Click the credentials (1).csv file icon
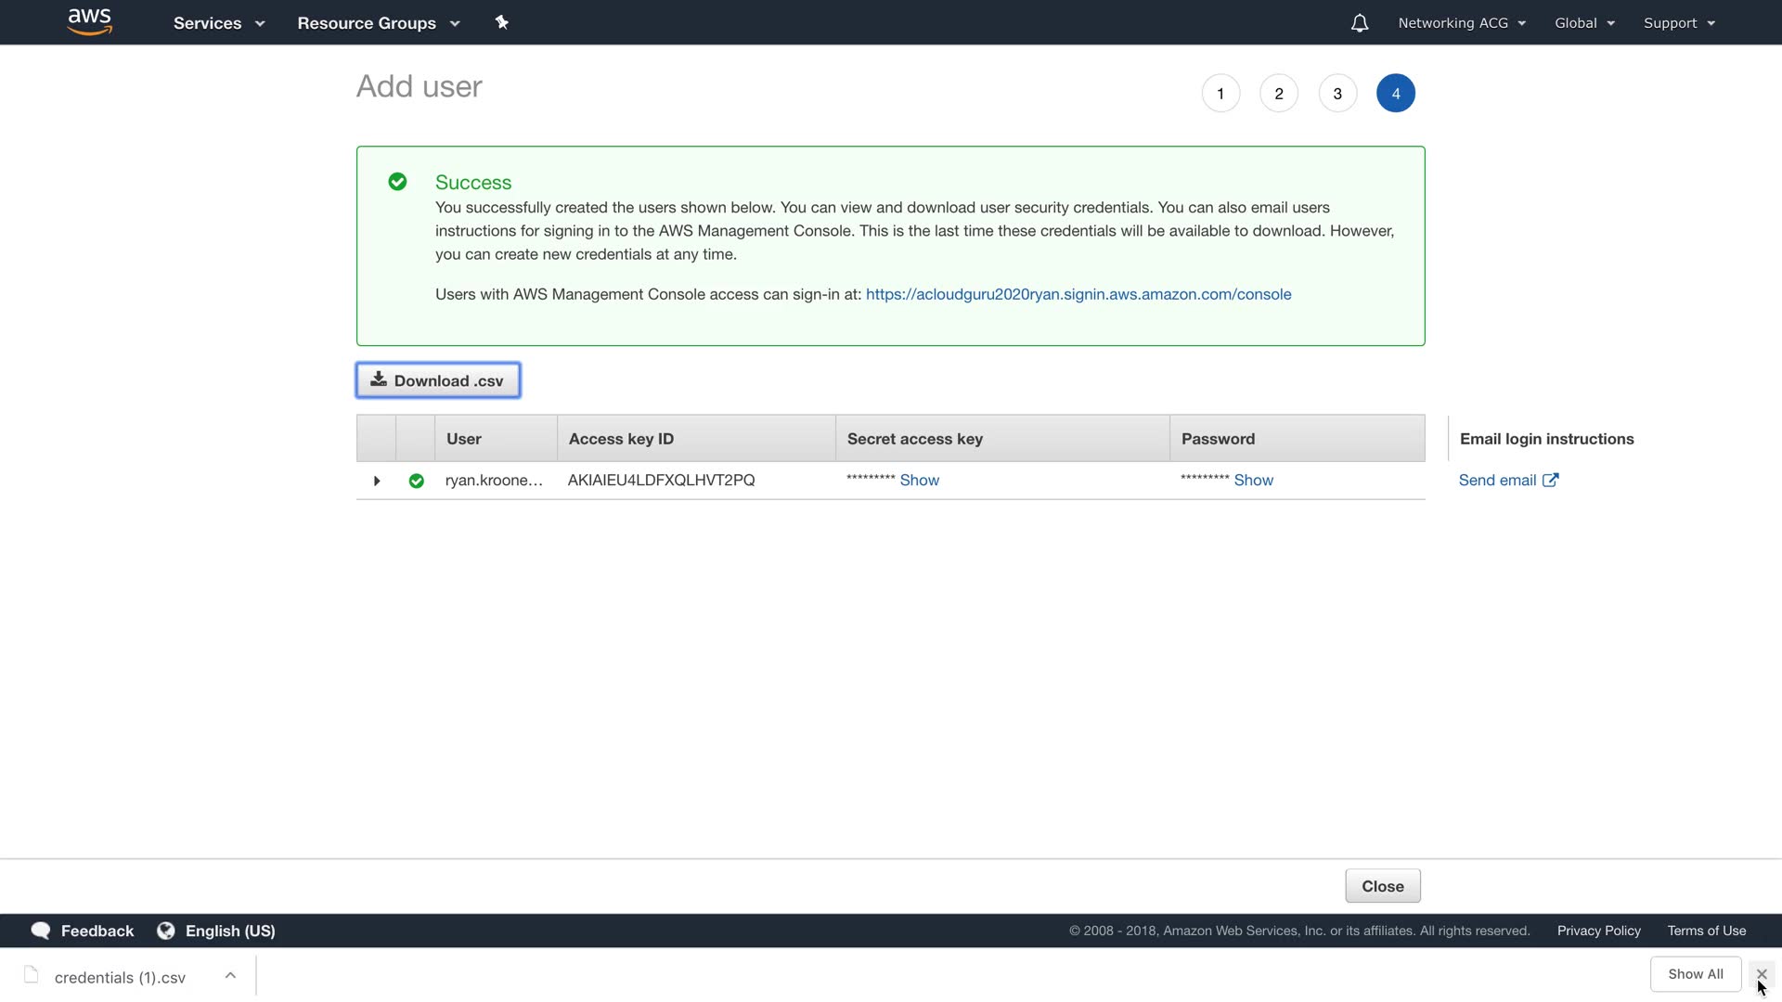 click(32, 975)
